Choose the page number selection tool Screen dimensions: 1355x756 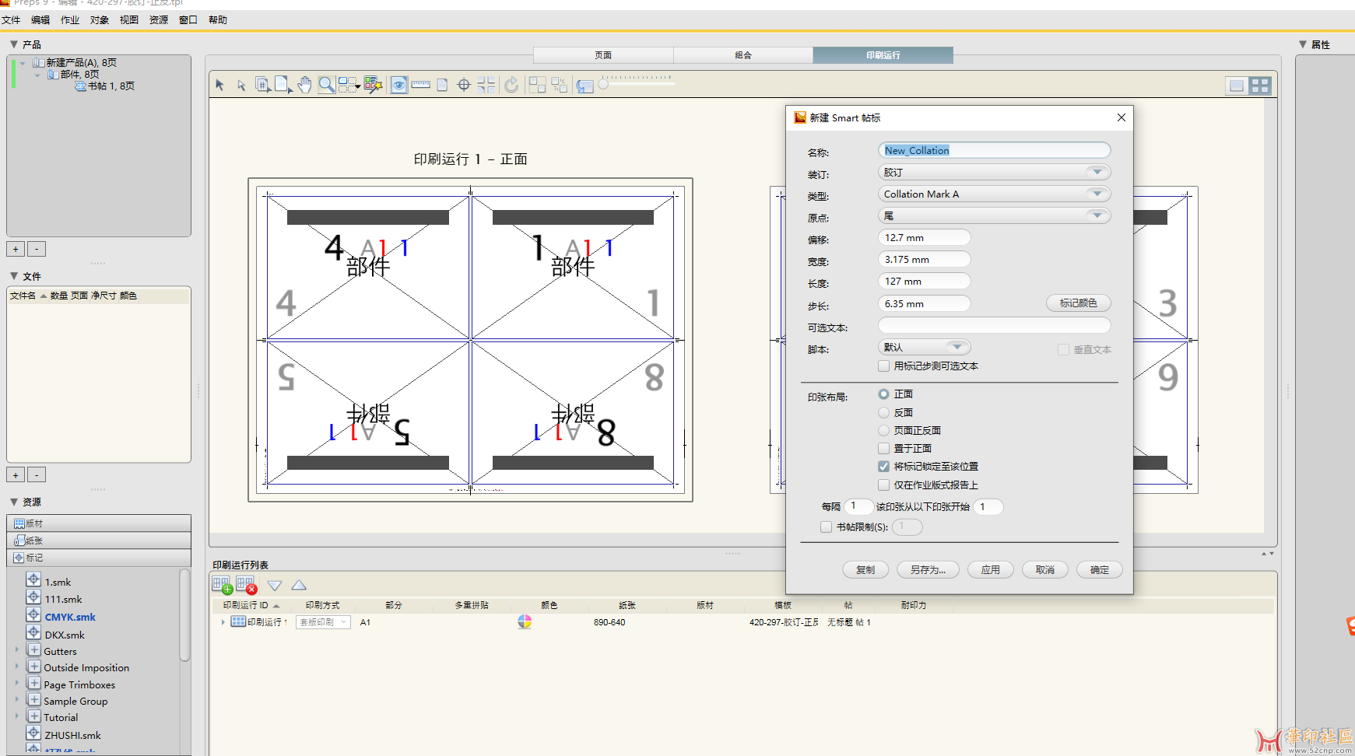pos(263,85)
